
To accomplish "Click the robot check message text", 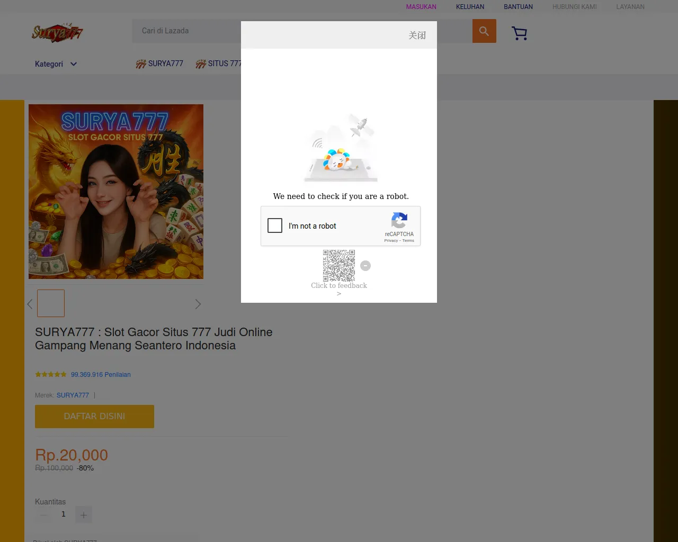I will (x=341, y=196).
